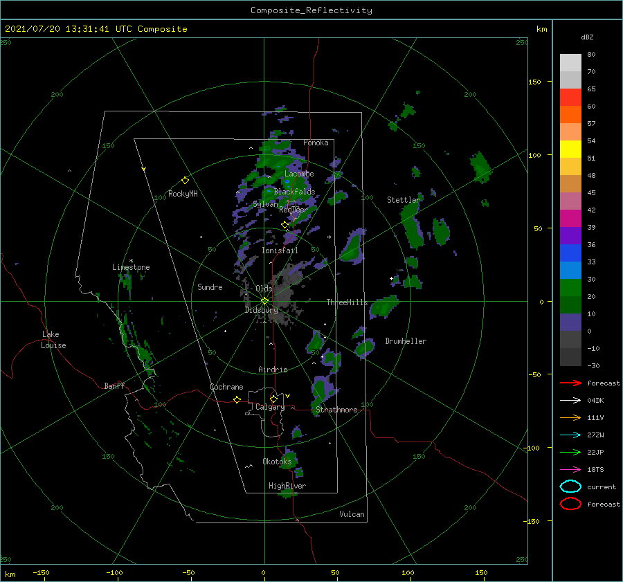
Task: Click the Sylvan label on map
Action: 265,204
